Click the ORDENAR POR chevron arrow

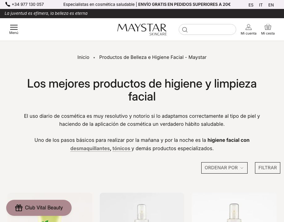(242, 168)
